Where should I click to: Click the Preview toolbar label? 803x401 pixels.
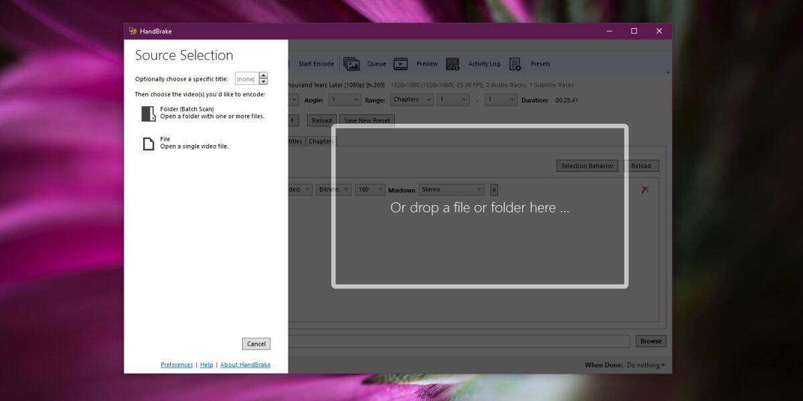427,63
